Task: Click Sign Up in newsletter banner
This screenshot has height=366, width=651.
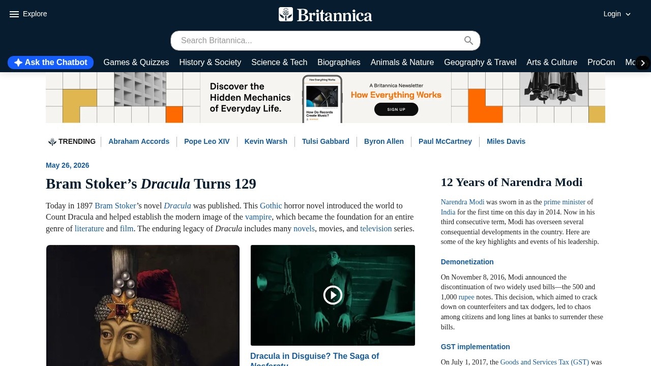Action: [x=396, y=109]
